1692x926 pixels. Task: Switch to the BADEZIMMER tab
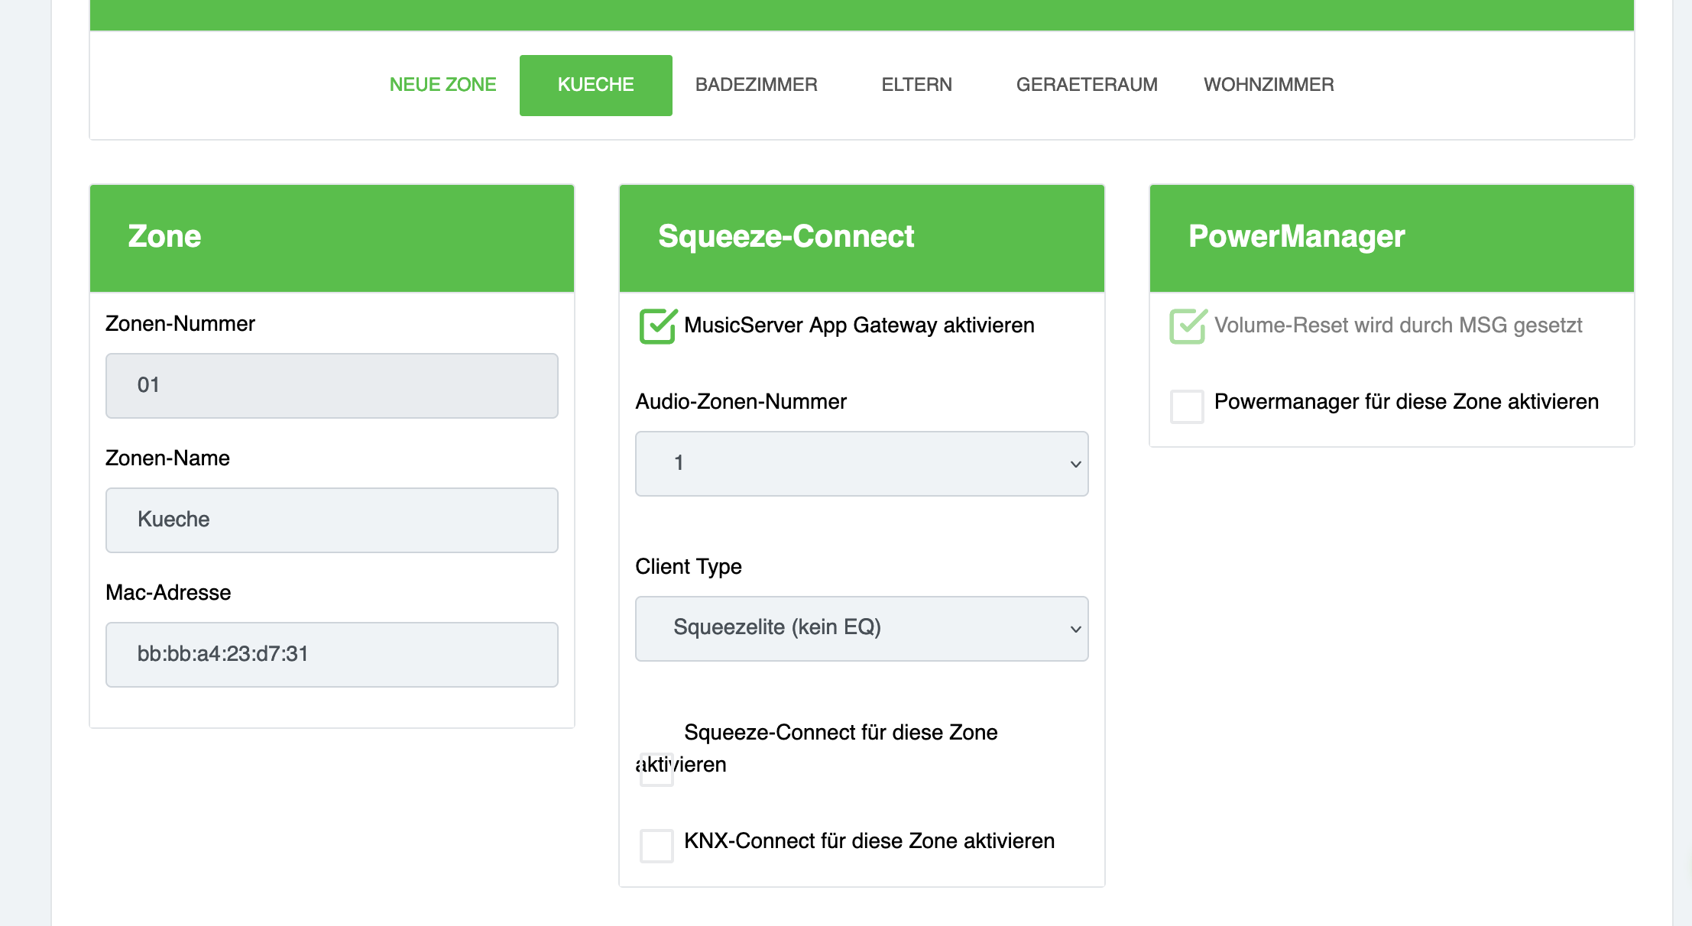click(756, 85)
